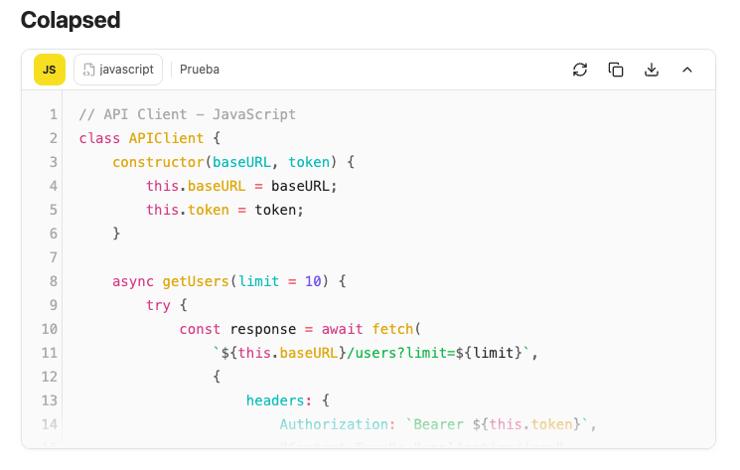Click the 'class' keyword on line 2
The image size is (740, 470).
tap(99, 138)
